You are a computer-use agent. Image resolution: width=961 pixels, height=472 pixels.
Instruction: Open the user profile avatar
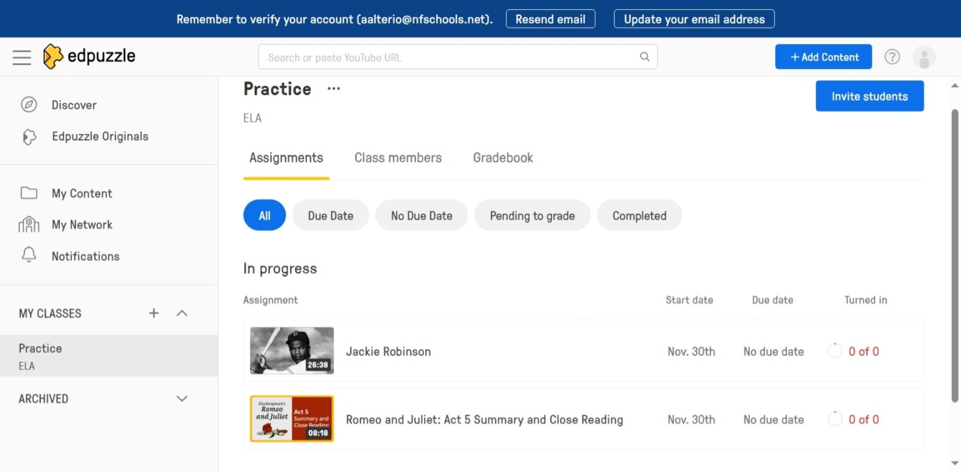(924, 57)
